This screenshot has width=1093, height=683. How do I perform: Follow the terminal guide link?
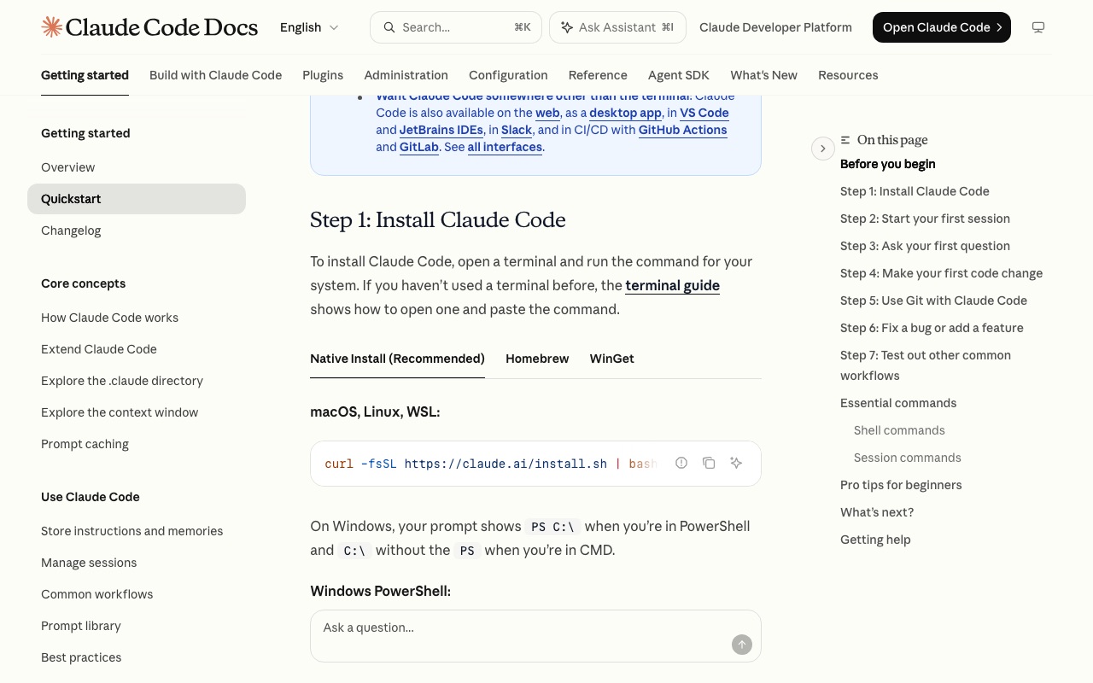(x=673, y=285)
